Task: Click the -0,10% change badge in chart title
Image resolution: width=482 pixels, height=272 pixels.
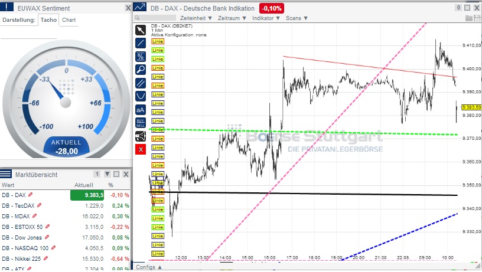Action: click(272, 8)
